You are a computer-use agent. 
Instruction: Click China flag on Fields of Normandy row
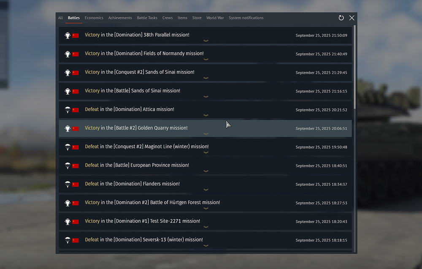76,54
